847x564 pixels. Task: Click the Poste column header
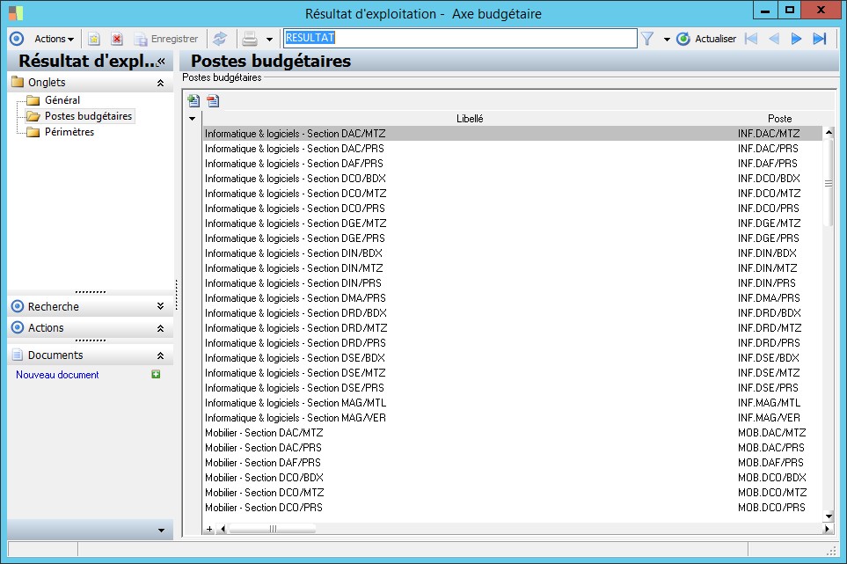[779, 118]
